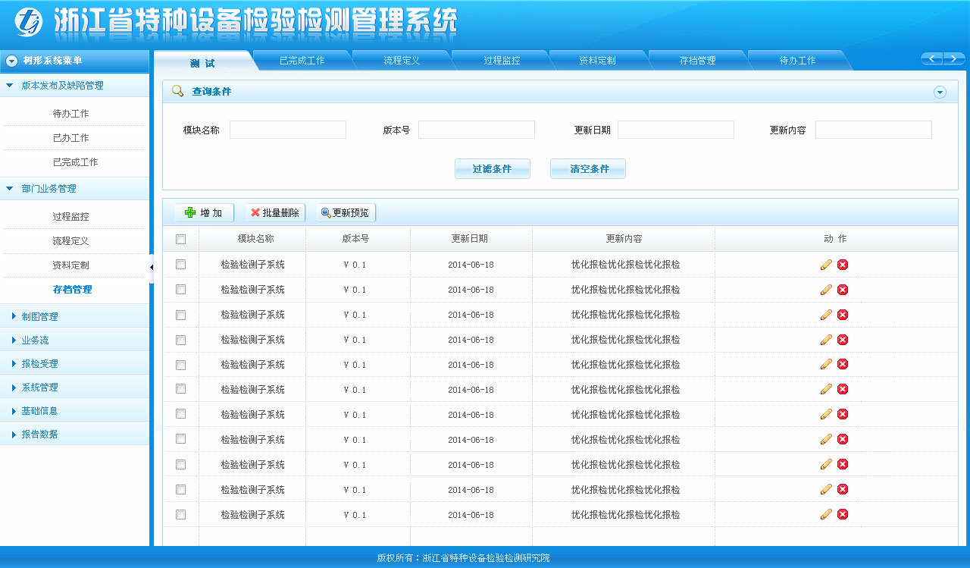Check the seventh data row checkbox
The width and height of the screenshot is (970, 568).
[x=180, y=414]
